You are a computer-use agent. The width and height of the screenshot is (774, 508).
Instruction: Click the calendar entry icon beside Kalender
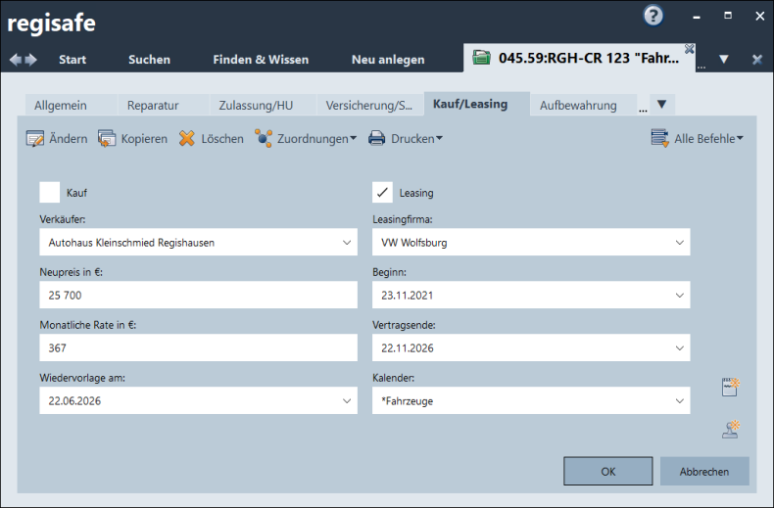point(729,387)
